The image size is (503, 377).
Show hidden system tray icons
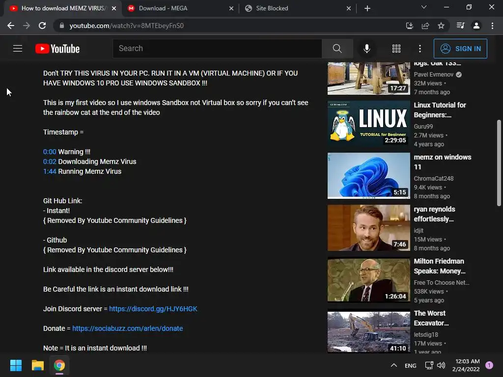[393, 365]
